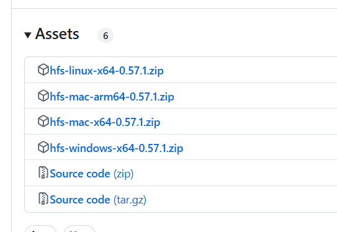The height and width of the screenshot is (232, 337).
Task: Click the first rounded reaction button below assets
Action: point(40,228)
